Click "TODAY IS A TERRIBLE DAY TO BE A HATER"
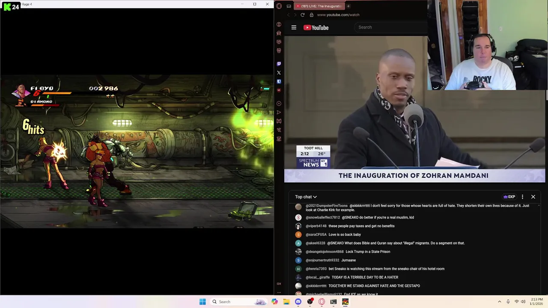The image size is (548, 308). (365, 277)
